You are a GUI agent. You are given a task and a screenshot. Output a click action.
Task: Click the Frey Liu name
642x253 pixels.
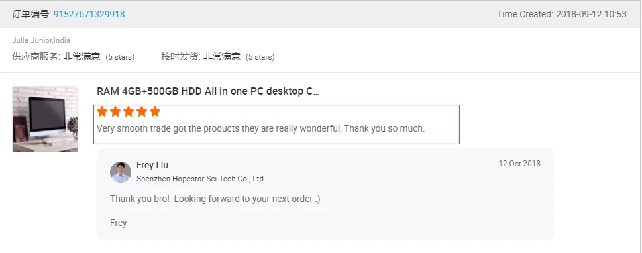click(x=152, y=166)
